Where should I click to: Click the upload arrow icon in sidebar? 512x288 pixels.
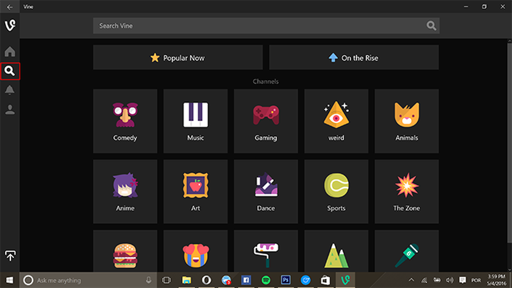click(x=10, y=256)
